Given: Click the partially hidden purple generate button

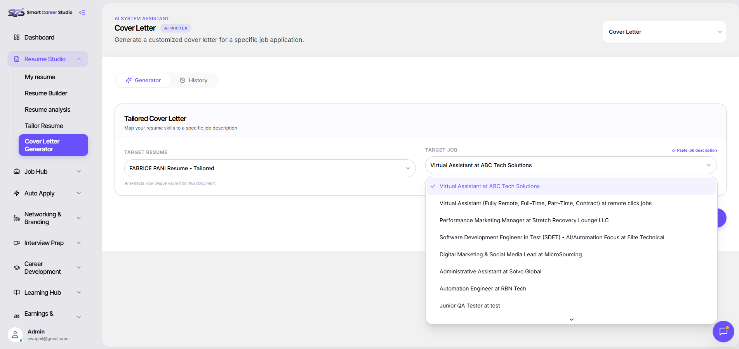Looking at the screenshot, I should point(722,218).
